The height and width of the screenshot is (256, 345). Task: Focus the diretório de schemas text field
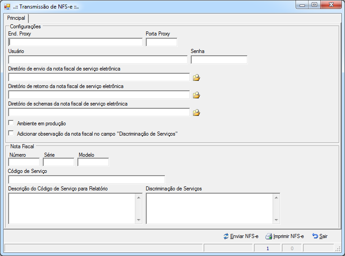(99, 113)
